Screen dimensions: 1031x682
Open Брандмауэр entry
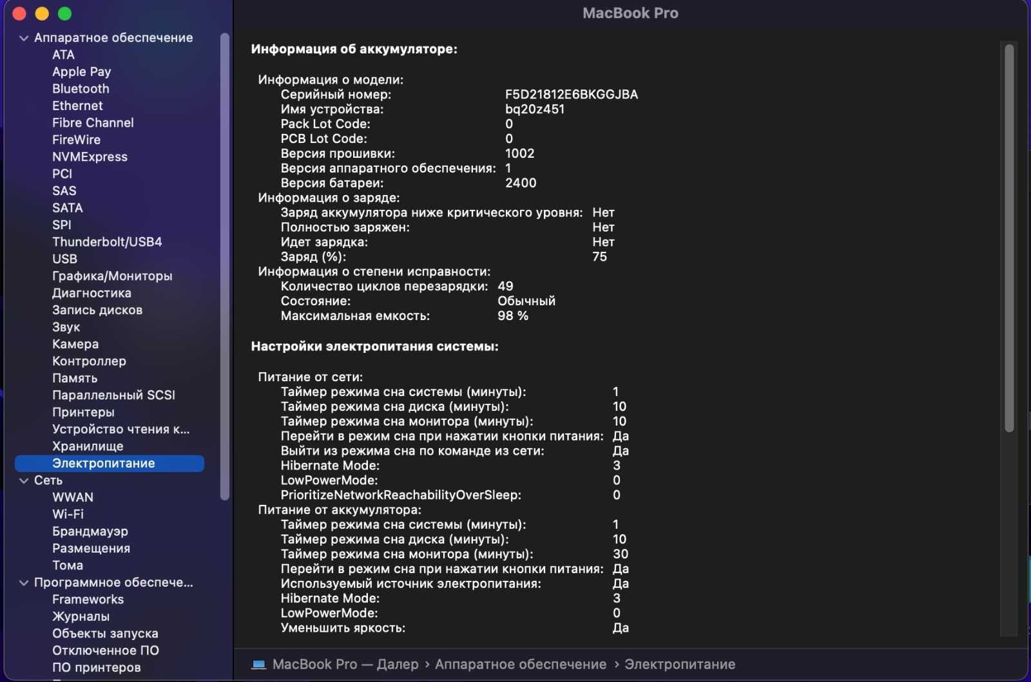click(90, 532)
